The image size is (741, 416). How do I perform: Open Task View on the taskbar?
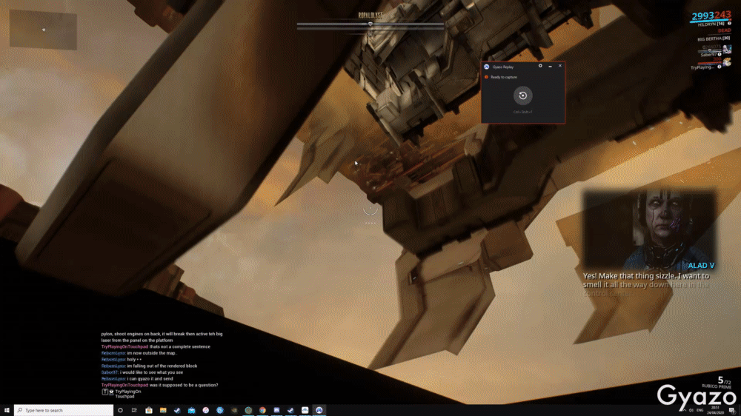pyautogui.click(x=134, y=410)
